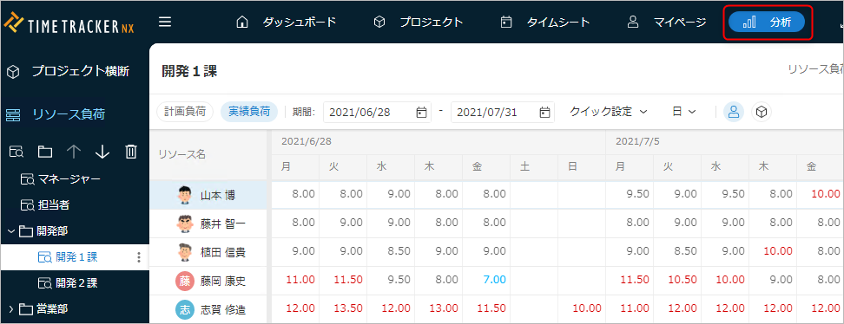Viewport: 844px width, 324px height.
Task: Collapse the 開発部 folder
Action: coord(11,231)
